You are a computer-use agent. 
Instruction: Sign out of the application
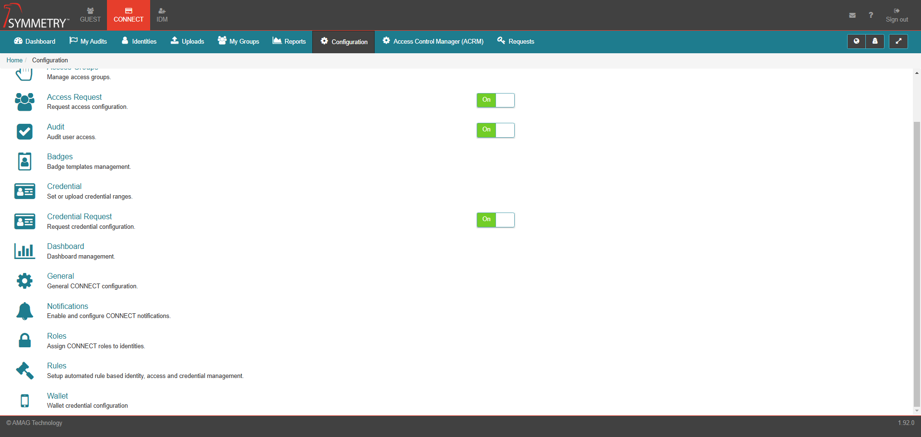pos(897,15)
